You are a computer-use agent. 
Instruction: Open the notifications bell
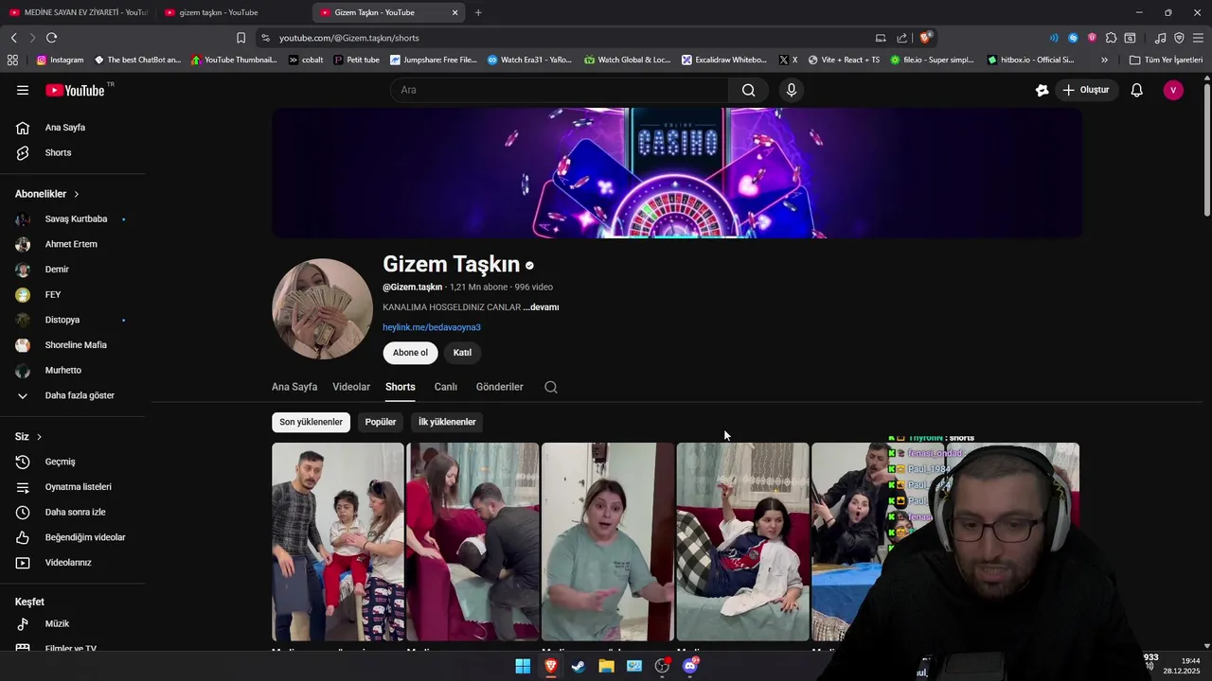click(1136, 90)
